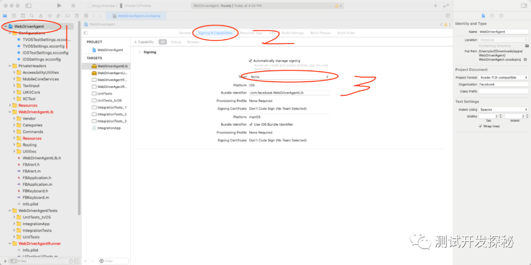The image size is (531, 265).
Task: Select the IntegrationApp scheme
Action: click(x=102, y=6)
